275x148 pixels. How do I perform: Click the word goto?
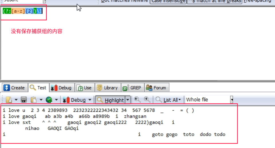(x=158, y=135)
